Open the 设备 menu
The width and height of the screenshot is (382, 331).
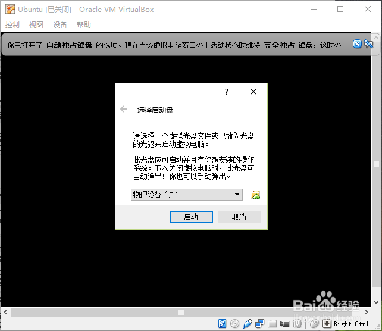coord(60,24)
